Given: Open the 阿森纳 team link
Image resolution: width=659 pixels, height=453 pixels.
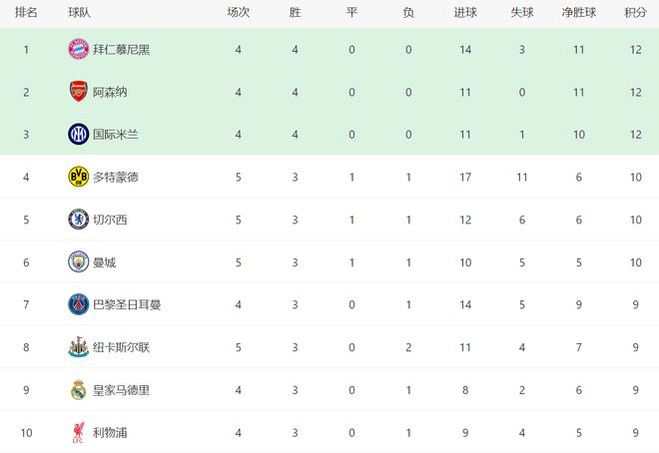Looking at the screenshot, I should pyautogui.click(x=110, y=92).
